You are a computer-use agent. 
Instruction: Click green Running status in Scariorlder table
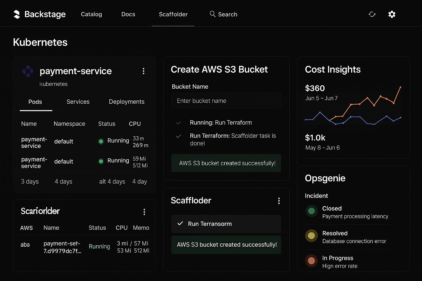pos(99,246)
